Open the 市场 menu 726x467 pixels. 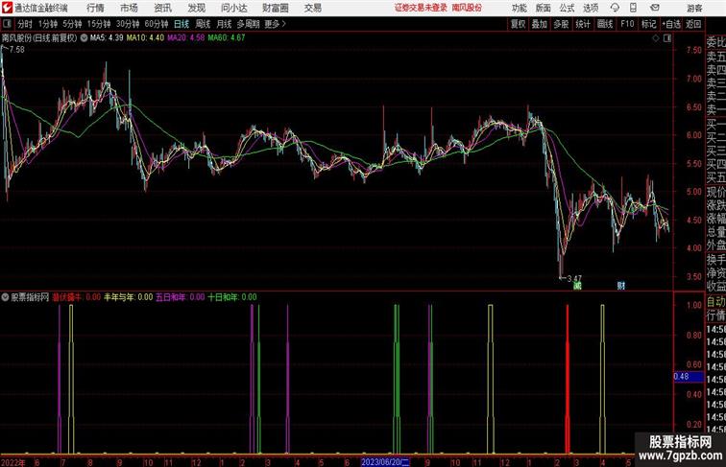click(x=129, y=8)
